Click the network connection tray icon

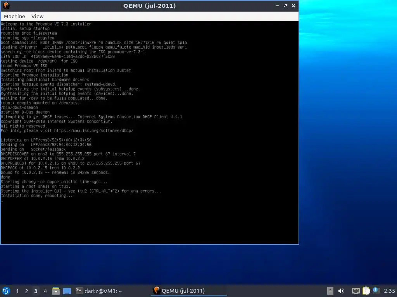356,291
